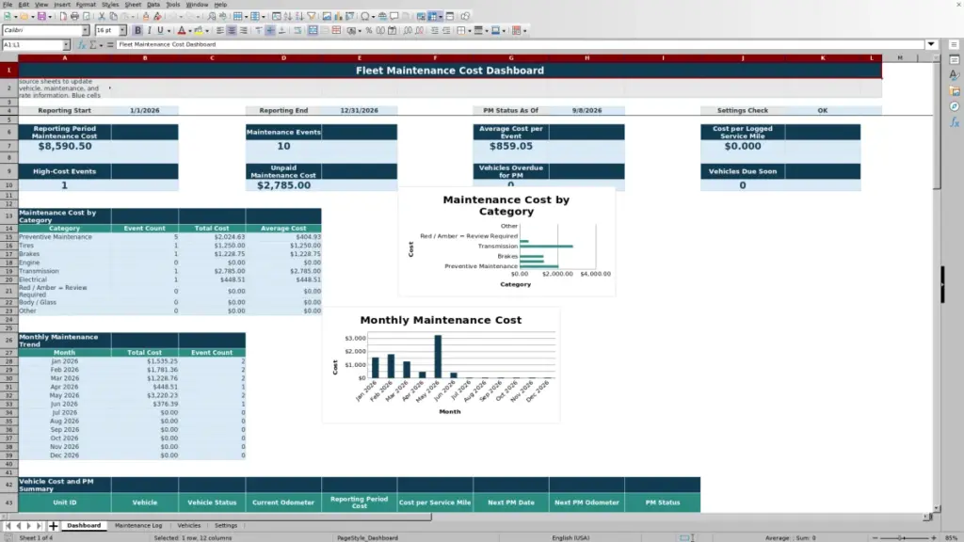Toggle Align Top vertical alignment
The width and height of the screenshot is (964, 542).
258,30
